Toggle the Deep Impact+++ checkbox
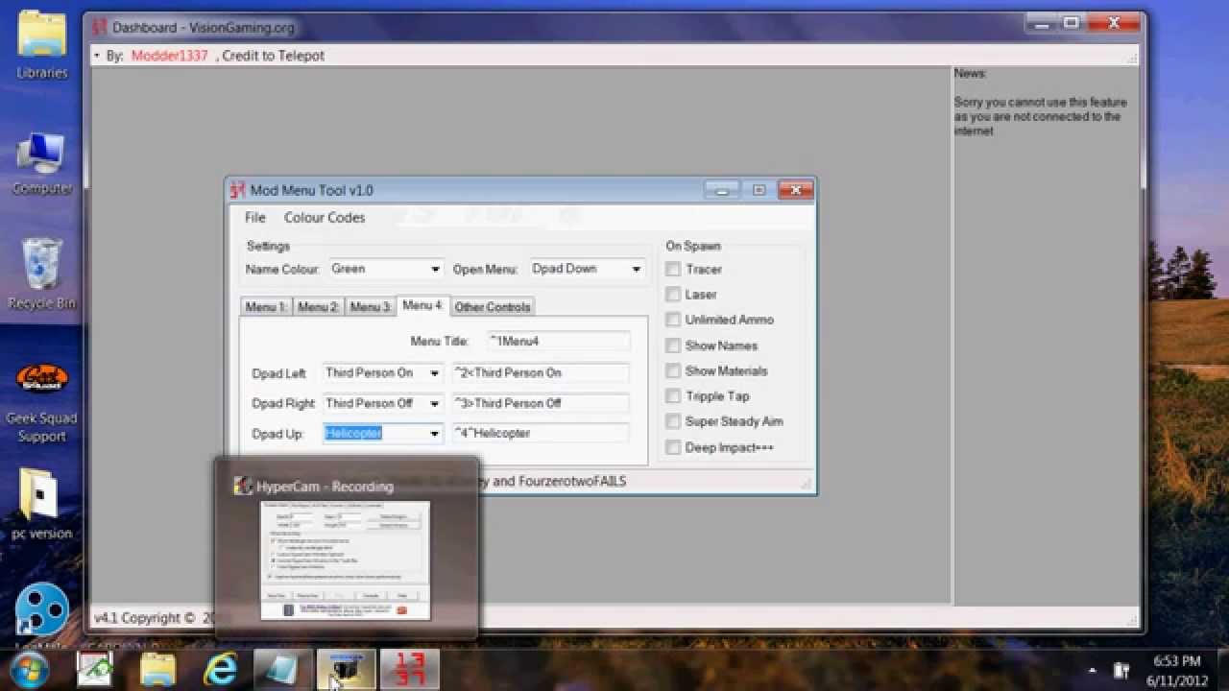Viewport: 1229px width, 691px height. click(x=674, y=447)
